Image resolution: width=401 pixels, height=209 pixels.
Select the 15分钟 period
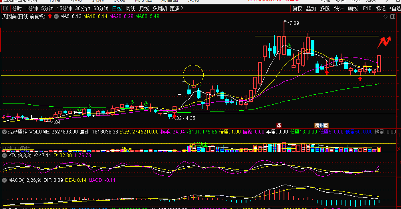click(64, 8)
